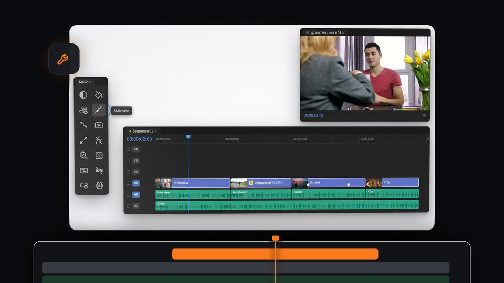Toggle the V2 track checkbox
This screenshot has width=504, height=283.
(x=128, y=172)
